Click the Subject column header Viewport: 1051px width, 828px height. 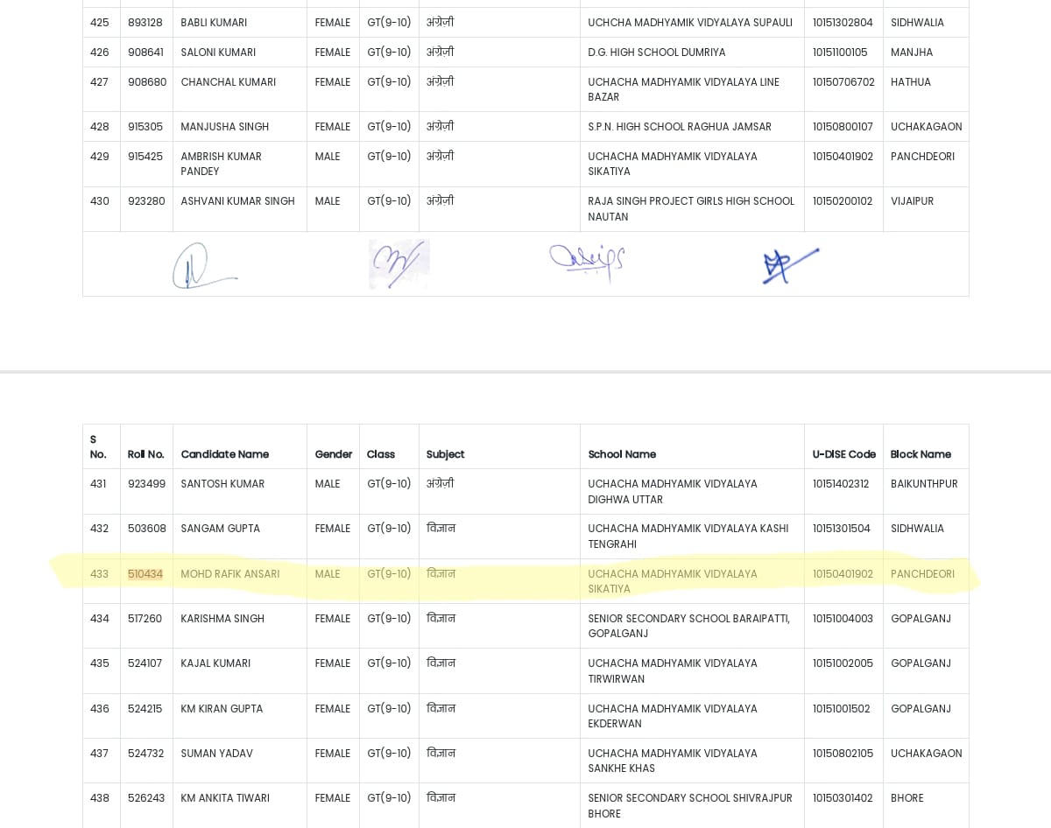(x=446, y=454)
